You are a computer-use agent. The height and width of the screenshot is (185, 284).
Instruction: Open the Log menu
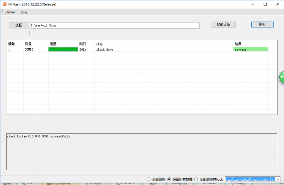tap(24, 12)
